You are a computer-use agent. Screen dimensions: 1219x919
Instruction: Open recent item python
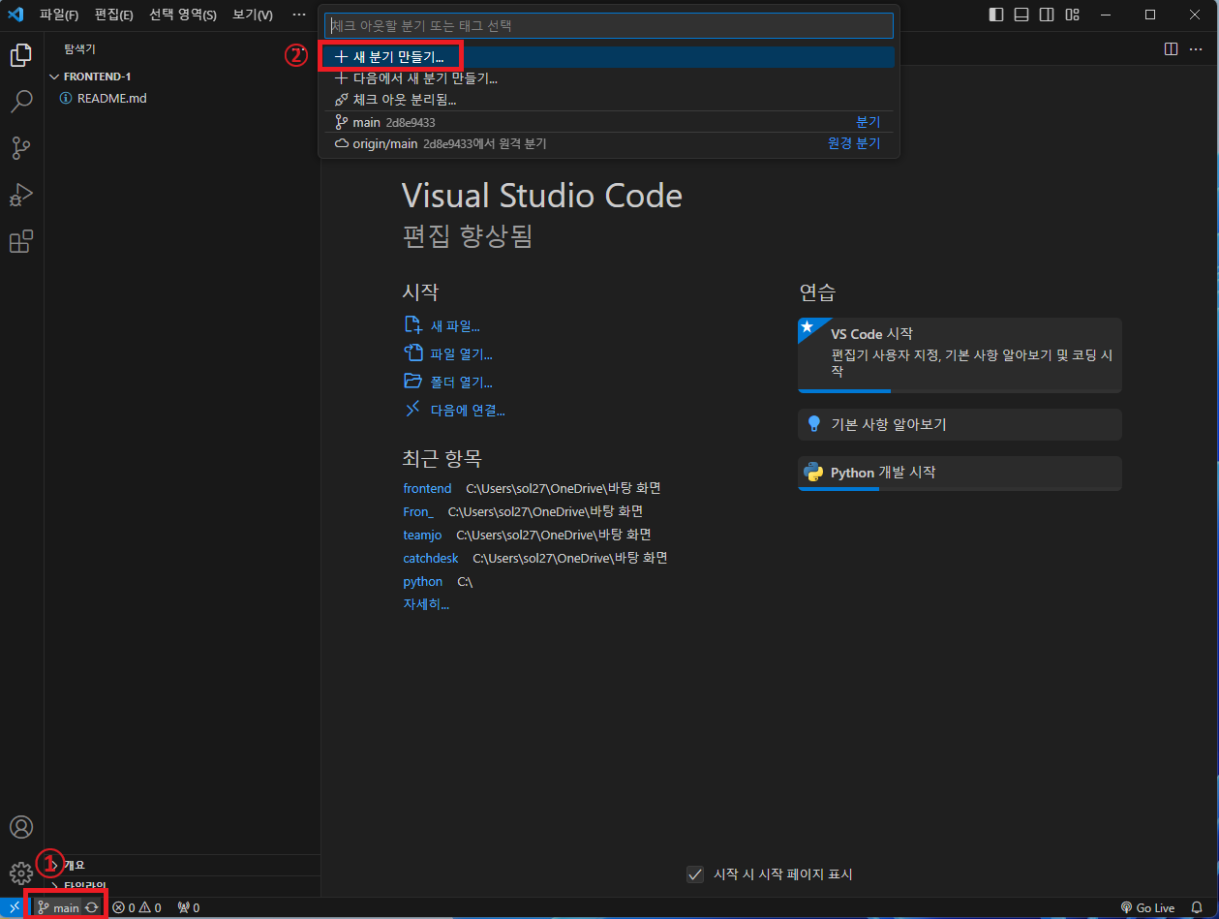423,581
